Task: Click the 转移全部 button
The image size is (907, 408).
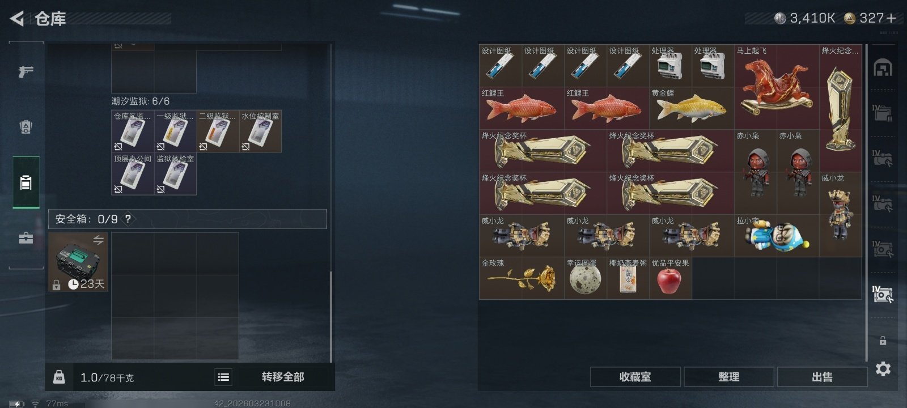Action: click(283, 377)
